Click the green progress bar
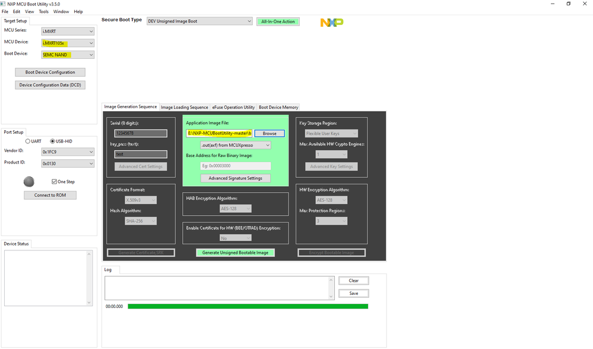The width and height of the screenshot is (593, 349). (x=248, y=306)
